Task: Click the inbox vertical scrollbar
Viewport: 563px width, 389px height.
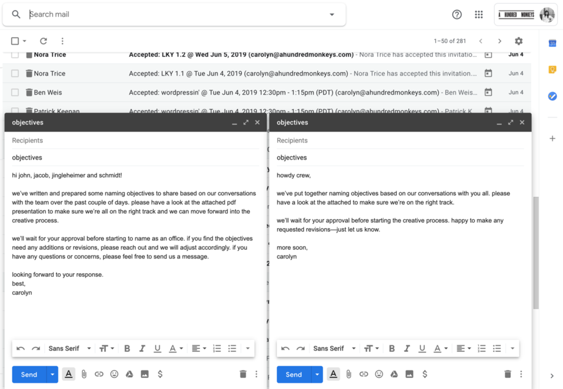Action: 536,253
